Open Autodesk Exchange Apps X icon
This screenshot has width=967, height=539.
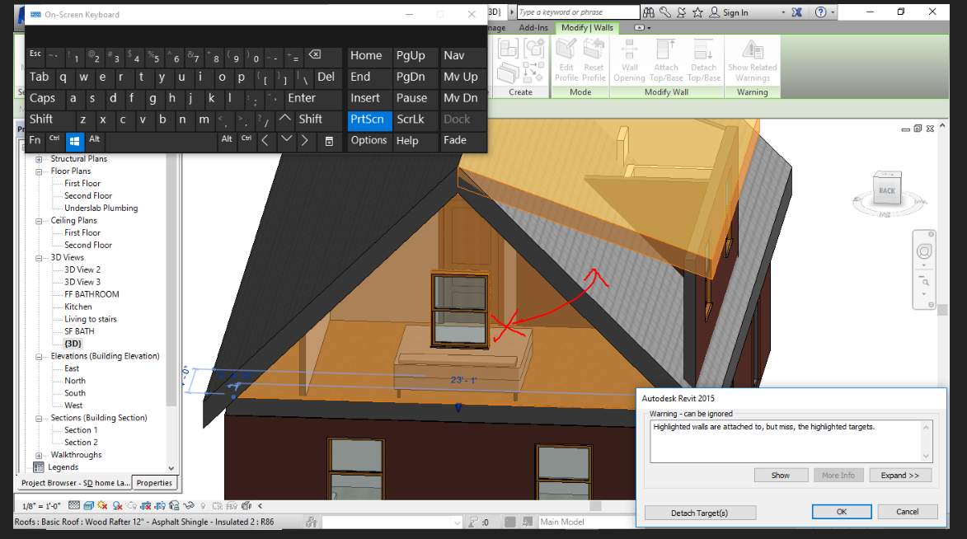click(797, 12)
